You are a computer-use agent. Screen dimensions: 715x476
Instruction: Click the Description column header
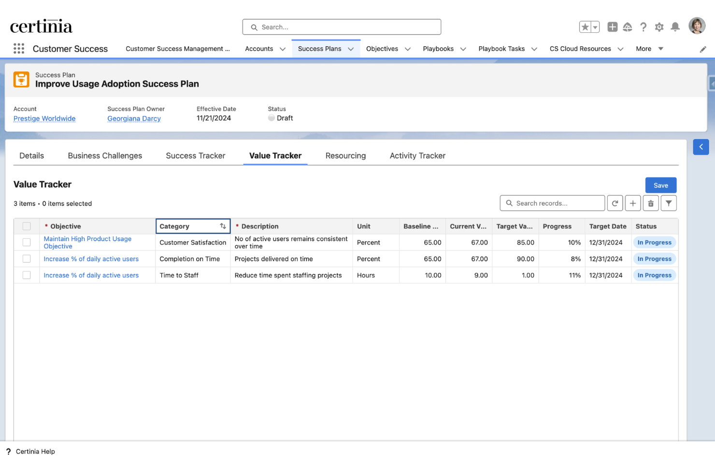coord(291,226)
